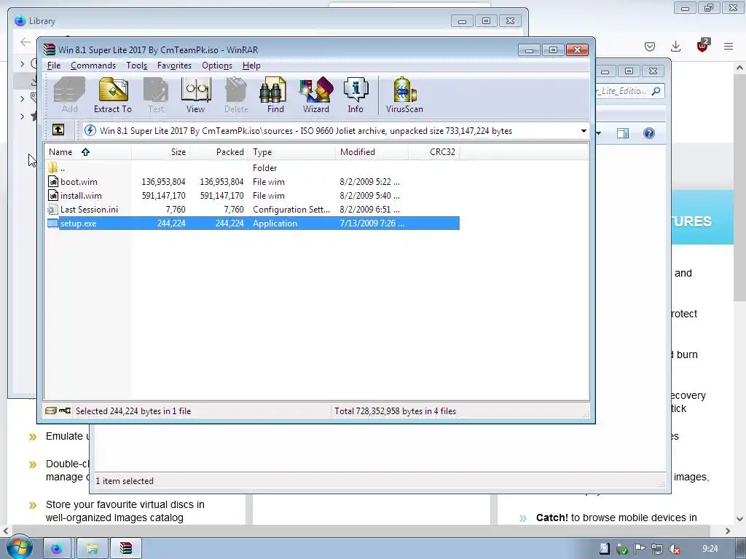746x559 pixels.
Task: Click the page horizontal scrollbar right arrow
Action: click(x=728, y=531)
